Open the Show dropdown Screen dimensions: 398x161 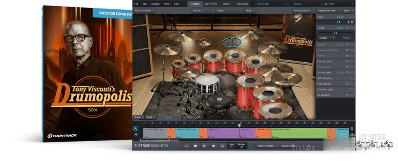tap(348, 10)
